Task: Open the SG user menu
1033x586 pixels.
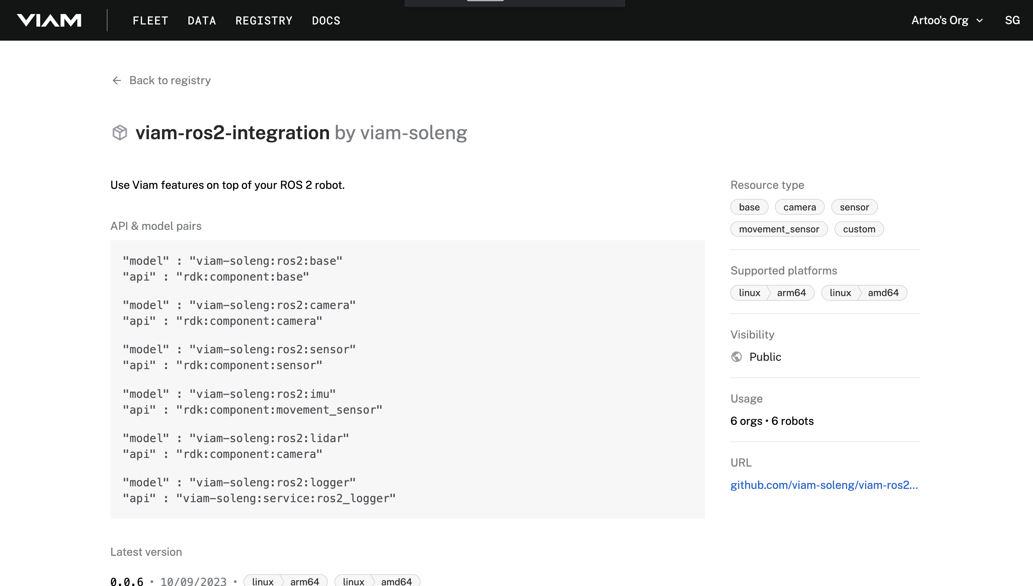Action: (x=1012, y=20)
